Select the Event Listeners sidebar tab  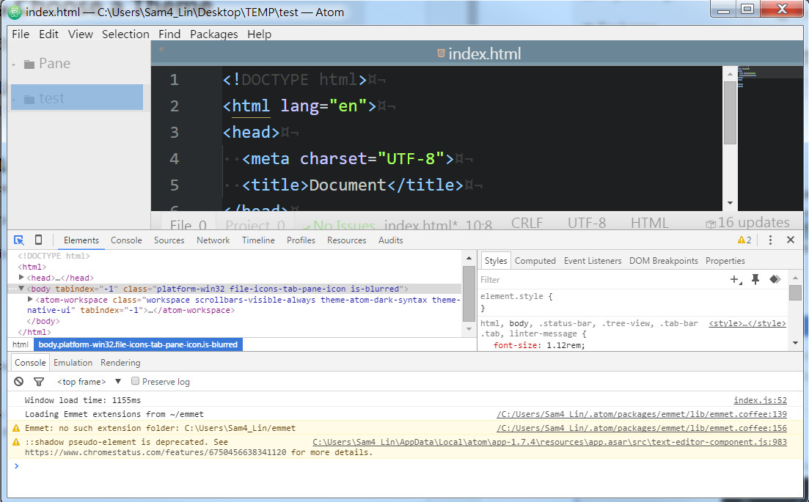[593, 261]
